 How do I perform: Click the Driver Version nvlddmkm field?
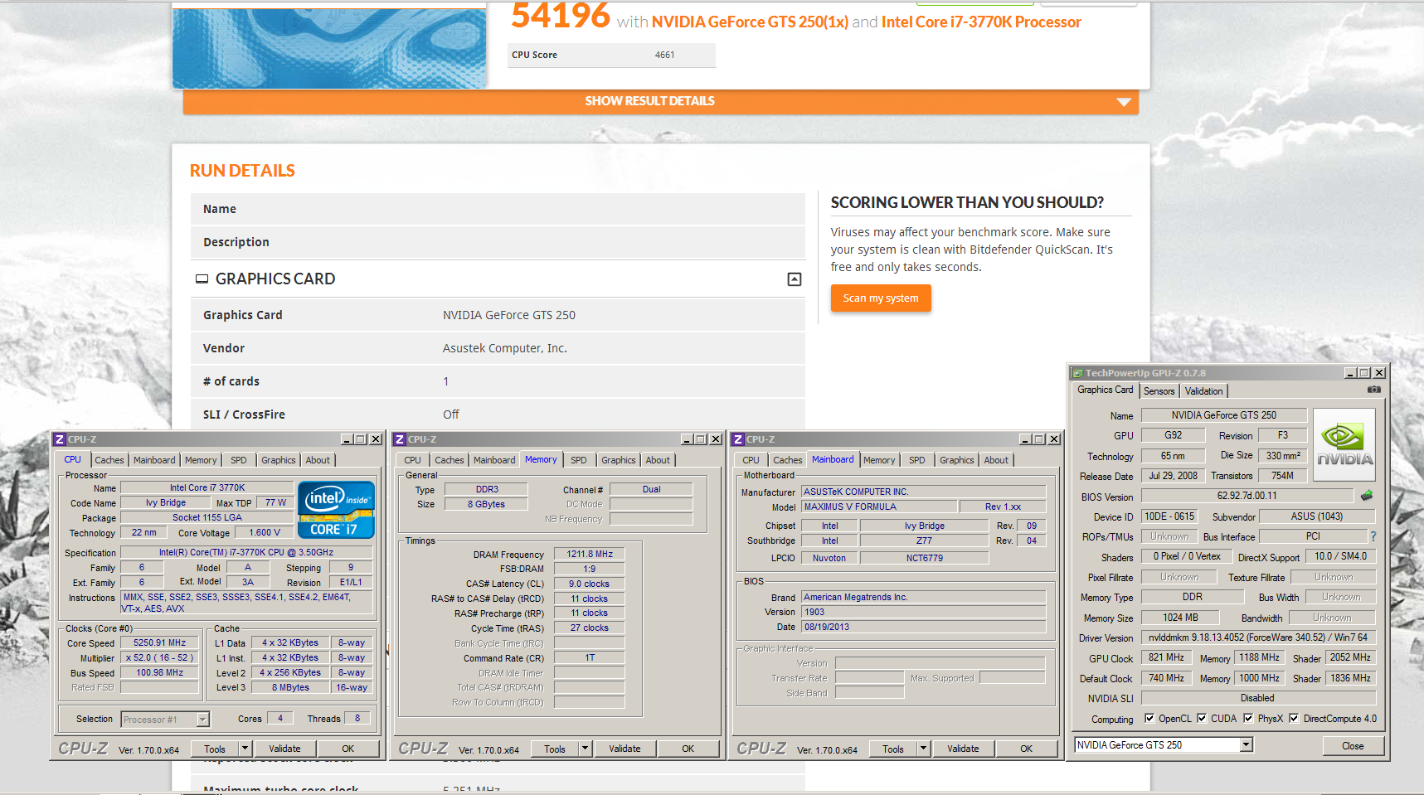[x=1258, y=637]
